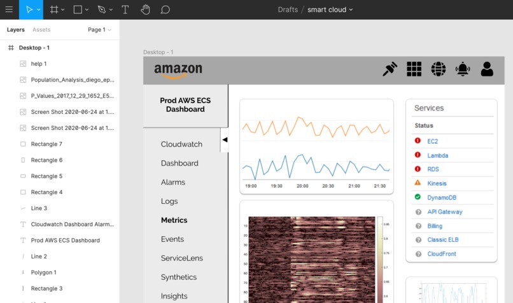The width and height of the screenshot is (513, 303).
Task: Select the Line 3 layer
Action: coord(60,208)
